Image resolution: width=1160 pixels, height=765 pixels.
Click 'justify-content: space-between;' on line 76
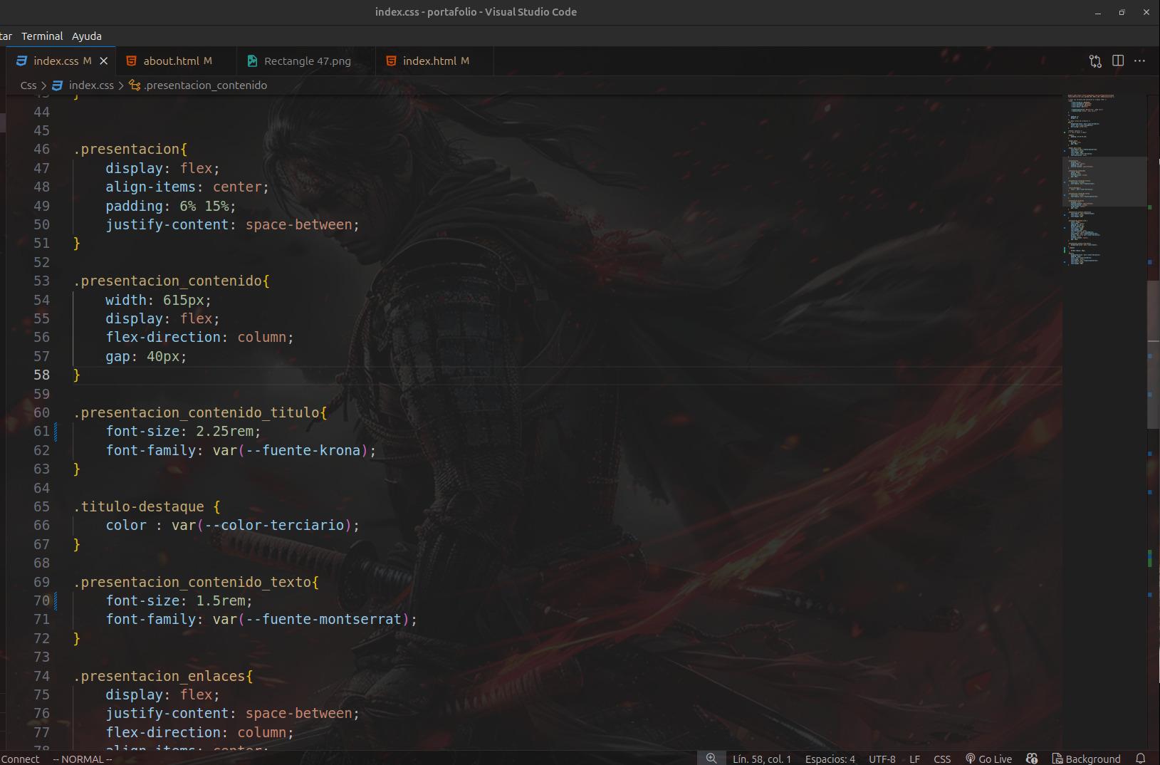233,714
